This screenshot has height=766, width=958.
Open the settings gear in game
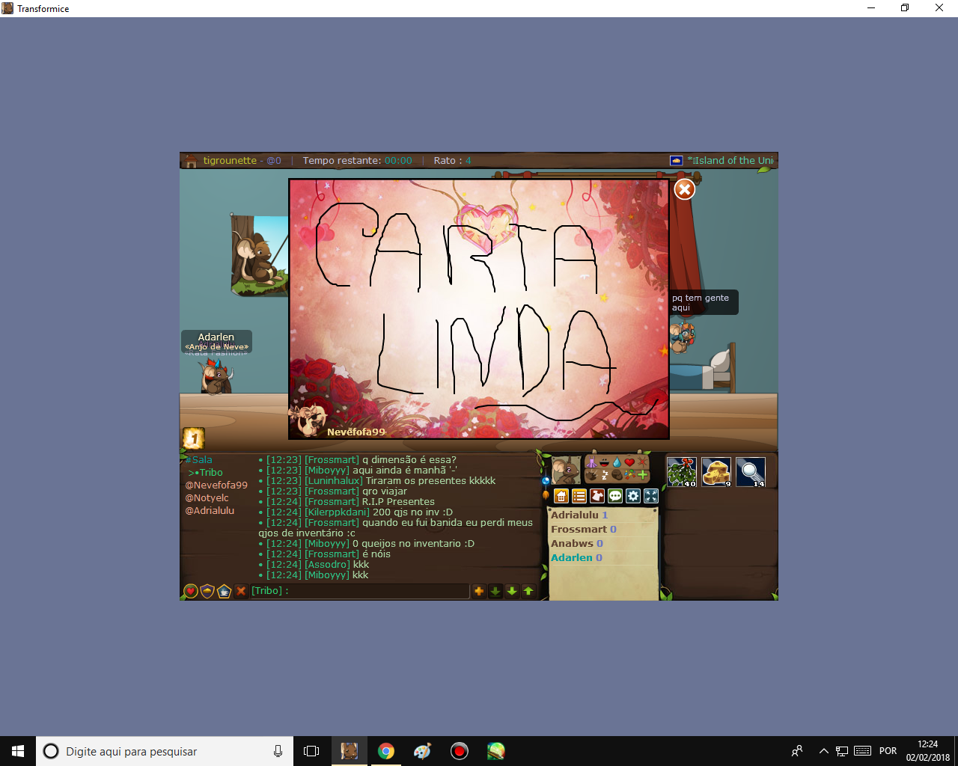pyautogui.click(x=633, y=496)
